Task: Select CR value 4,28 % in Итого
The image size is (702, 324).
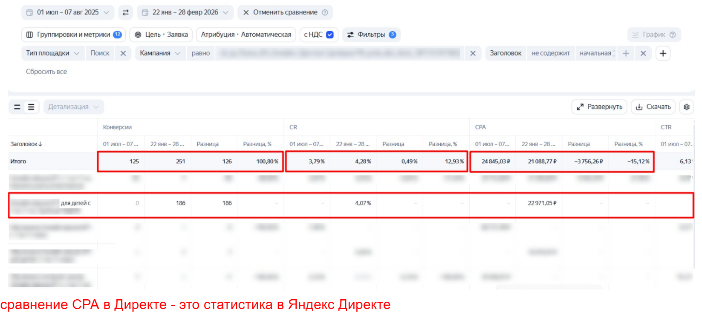Action: coord(363,161)
